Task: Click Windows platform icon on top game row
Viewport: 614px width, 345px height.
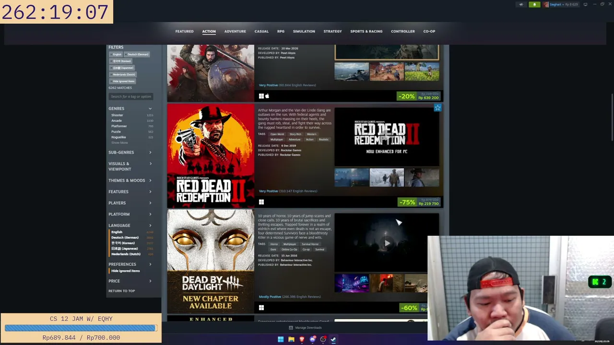Action: [261, 96]
